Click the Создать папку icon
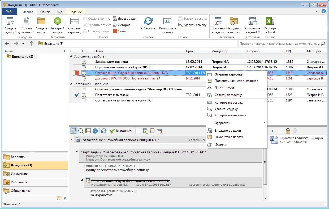Image resolution: width=329 pixels, height=209 pixels. click(41, 21)
